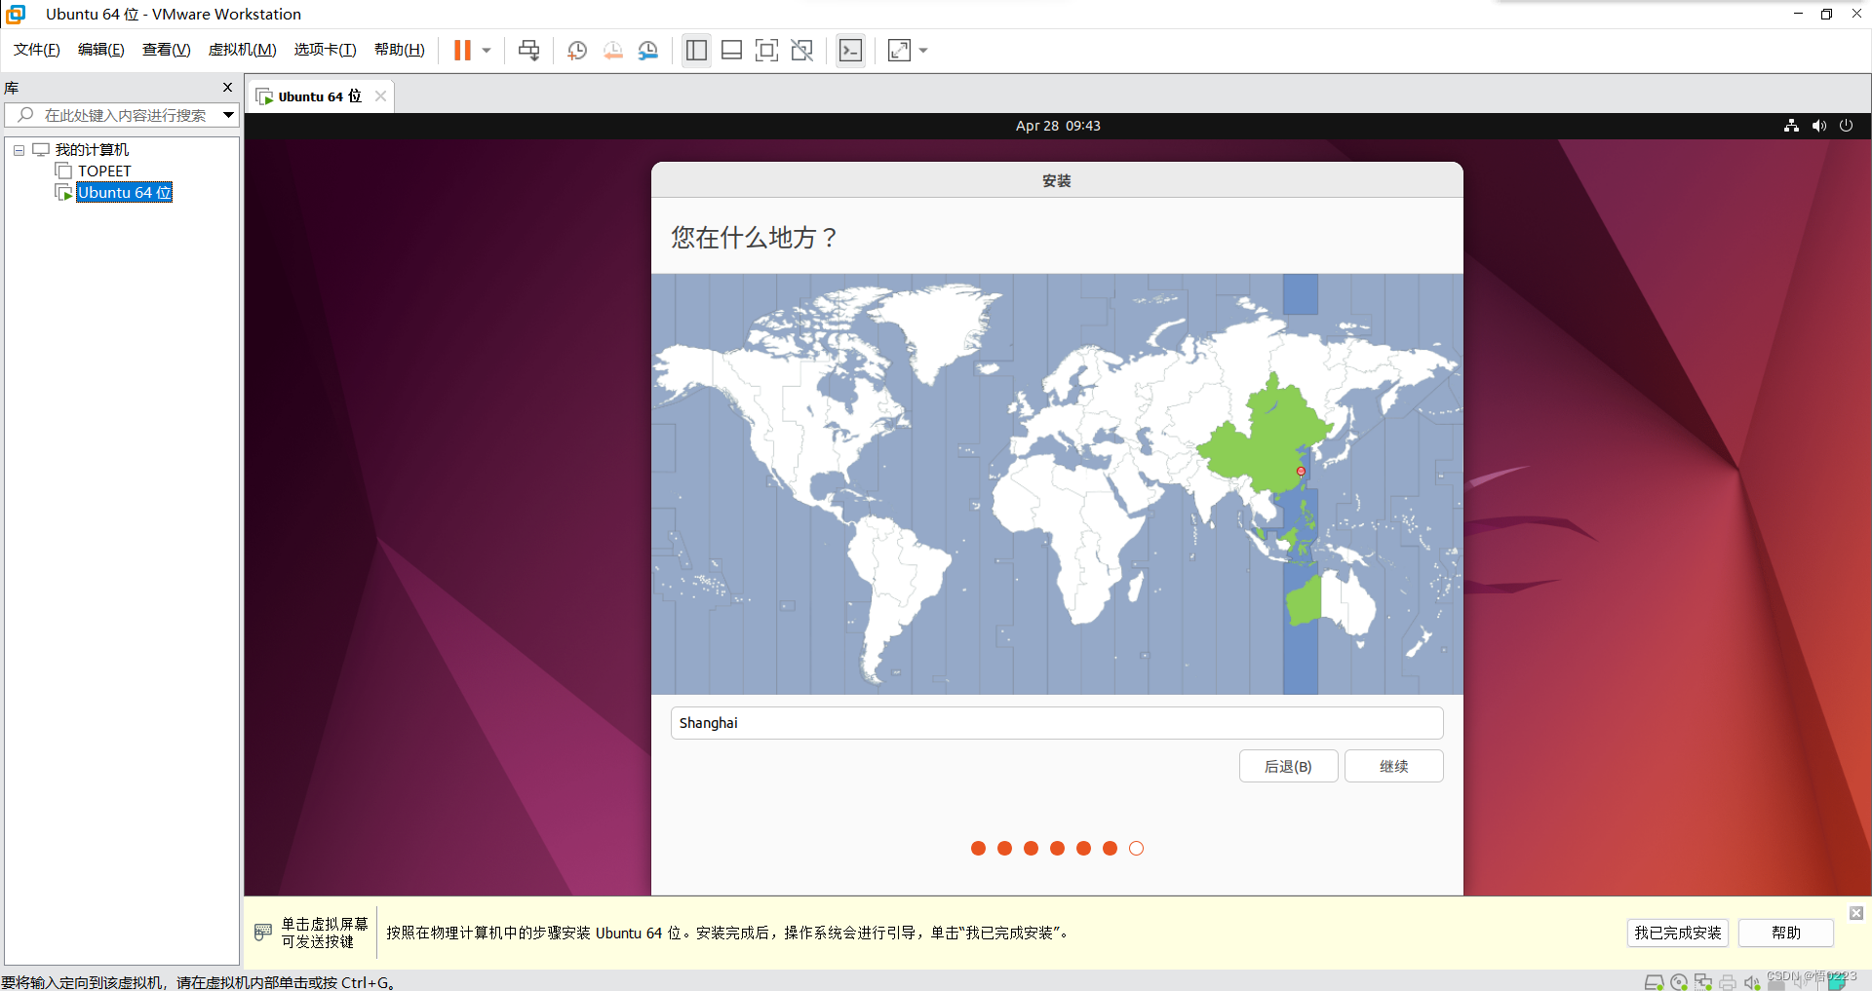Open the Ubuntu power menu icon
This screenshot has width=1872, height=991.
pos(1846,126)
